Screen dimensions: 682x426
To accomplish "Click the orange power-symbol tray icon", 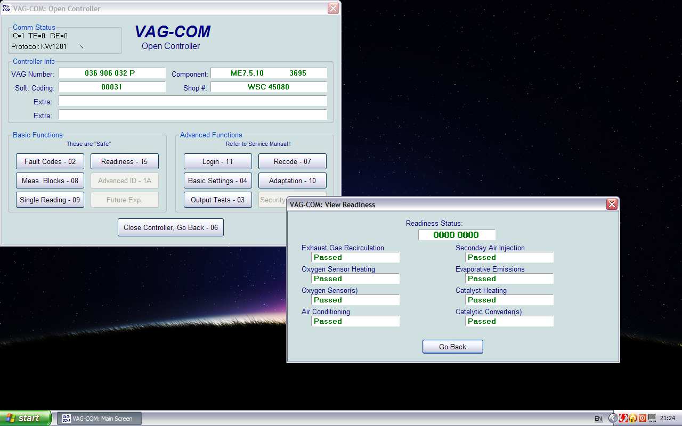I will pos(642,419).
